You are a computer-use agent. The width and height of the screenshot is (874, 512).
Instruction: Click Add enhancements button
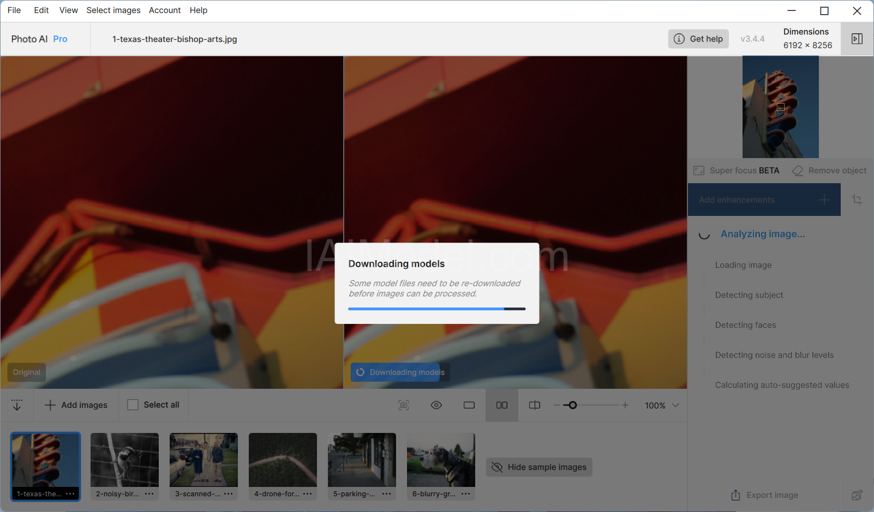click(764, 200)
